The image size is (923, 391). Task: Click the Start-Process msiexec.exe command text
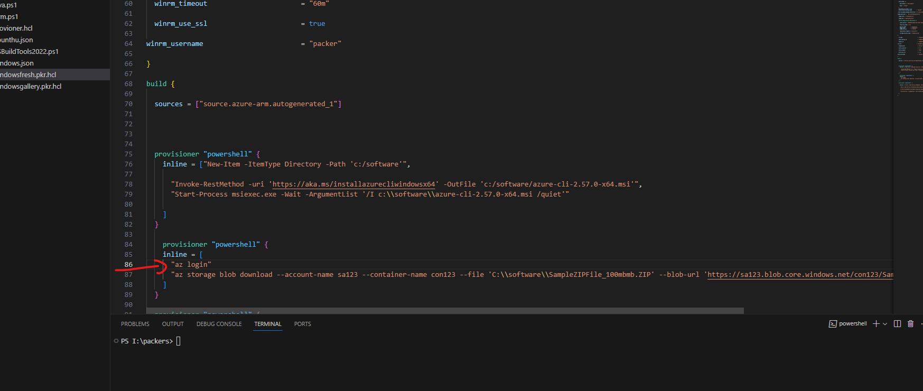pyautogui.click(x=226, y=194)
